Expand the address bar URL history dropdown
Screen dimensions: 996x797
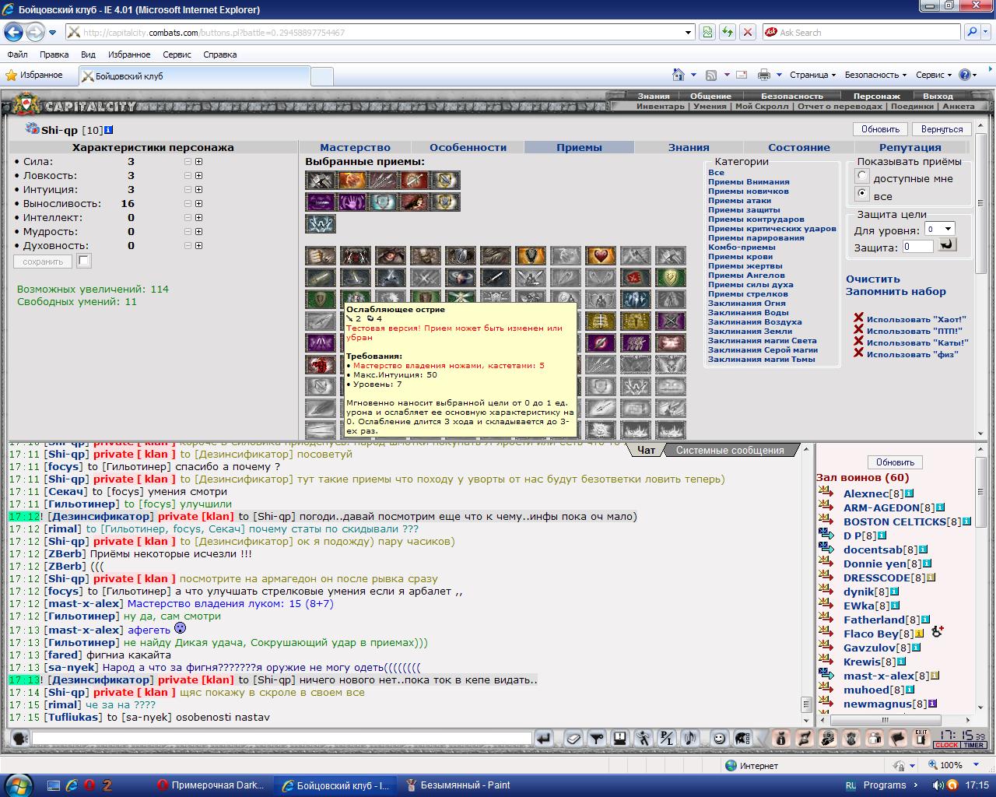[x=689, y=33]
